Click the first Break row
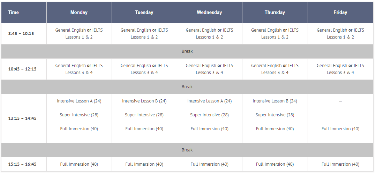 coord(187,51)
